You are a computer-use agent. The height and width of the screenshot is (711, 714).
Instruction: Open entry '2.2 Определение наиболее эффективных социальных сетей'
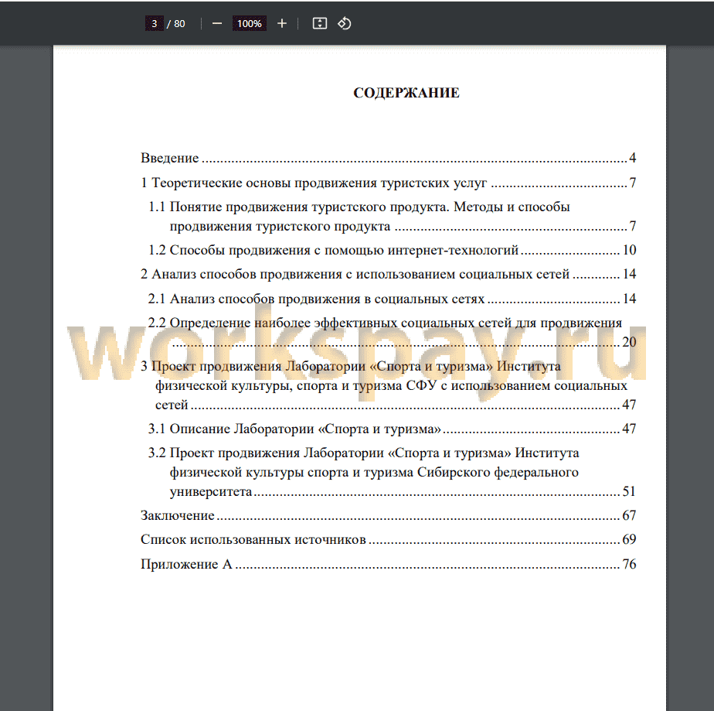[x=392, y=332]
